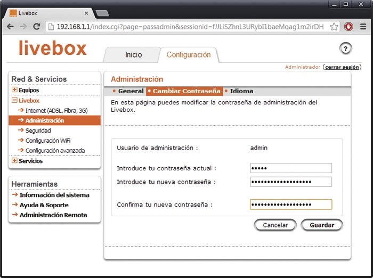Bookmark the page with the star icon

point(334,27)
